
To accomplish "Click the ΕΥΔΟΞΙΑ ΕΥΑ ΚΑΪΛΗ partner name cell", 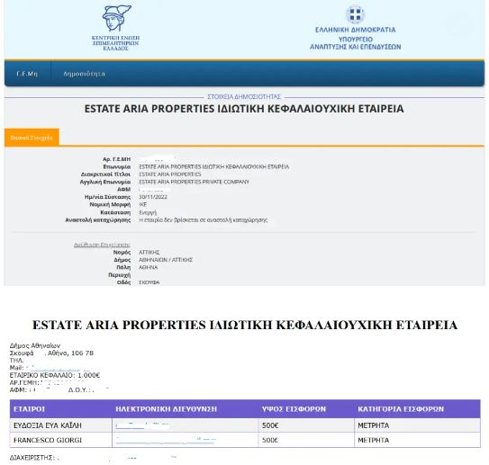I will pyautogui.click(x=61, y=425).
